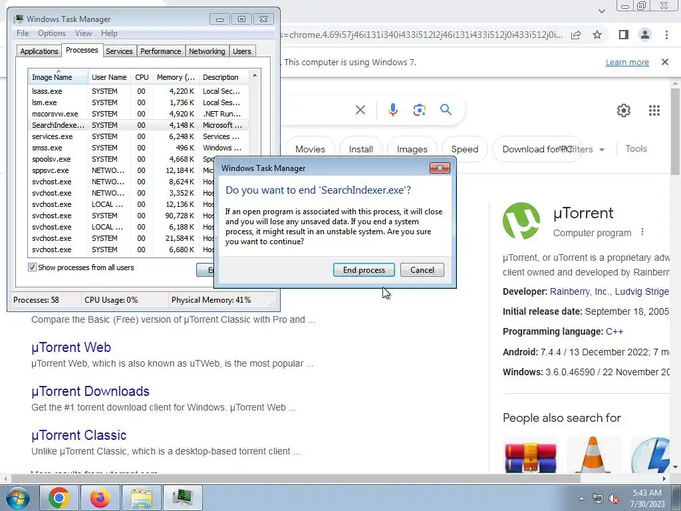Click the Task Manager taskbar icon
The height and width of the screenshot is (511, 681).
(x=182, y=498)
